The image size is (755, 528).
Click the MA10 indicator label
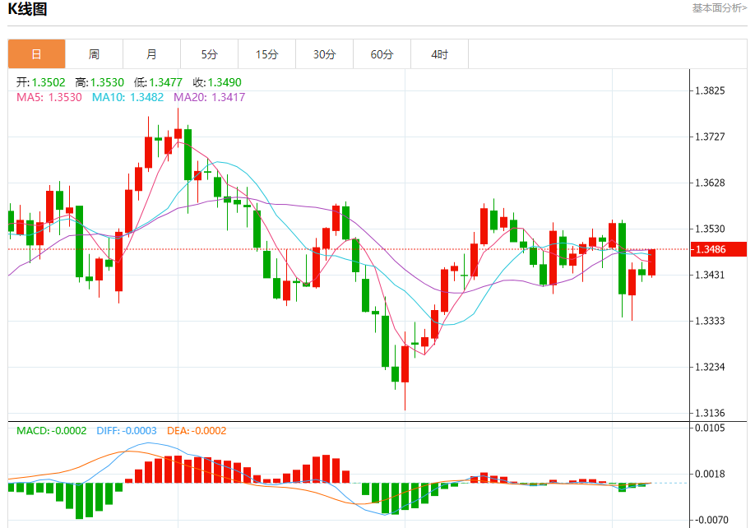click(x=127, y=97)
